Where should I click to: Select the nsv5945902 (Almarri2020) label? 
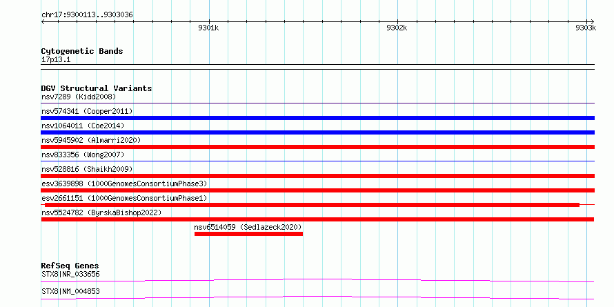pos(91,140)
